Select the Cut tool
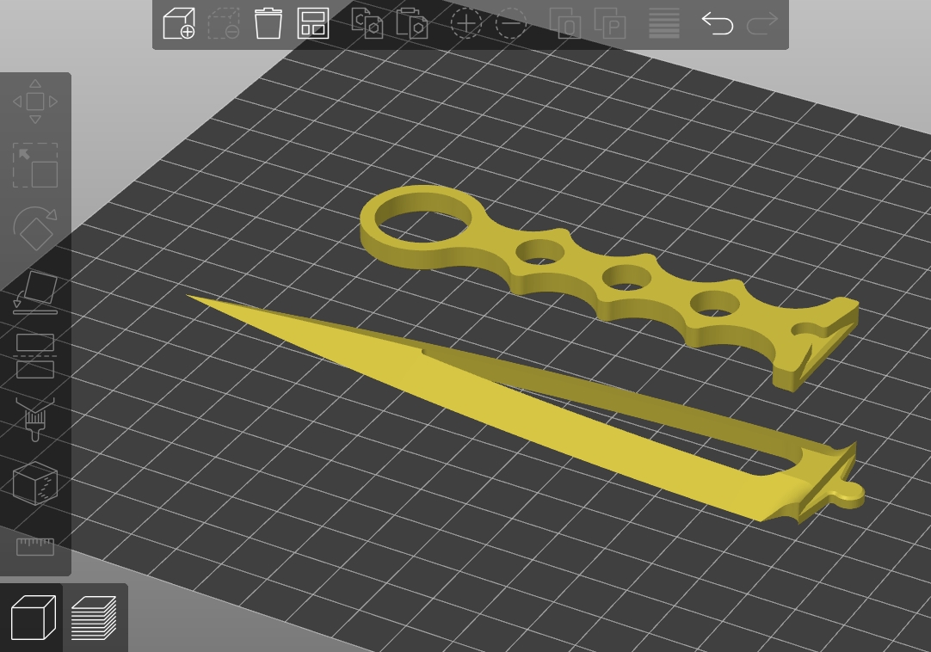Viewport: 931px width, 652px height. (x=35, y=356)
